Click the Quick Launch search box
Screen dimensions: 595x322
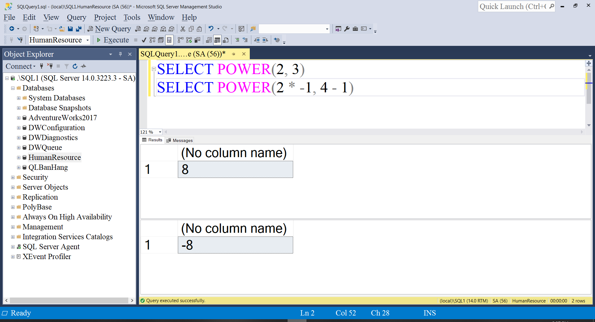click(513, 7)
